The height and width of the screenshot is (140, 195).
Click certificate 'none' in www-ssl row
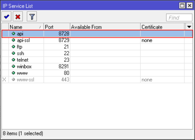tap(147, 80)
